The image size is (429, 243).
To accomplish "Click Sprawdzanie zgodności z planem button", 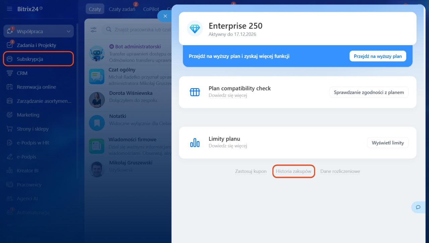I will [369, 92].
